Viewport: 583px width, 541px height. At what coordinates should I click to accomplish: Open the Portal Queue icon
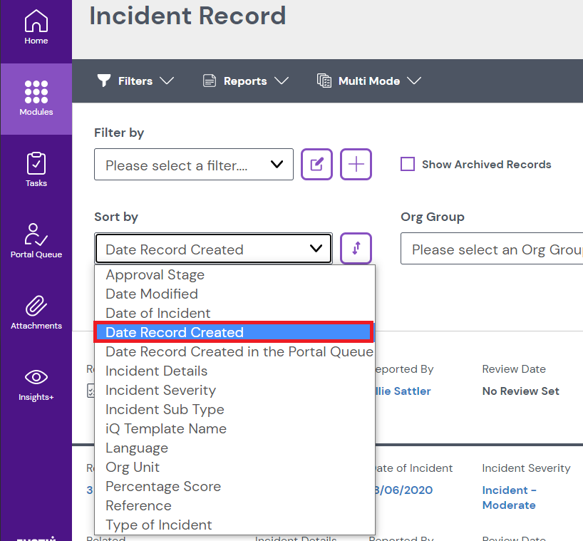pos(36,240)
